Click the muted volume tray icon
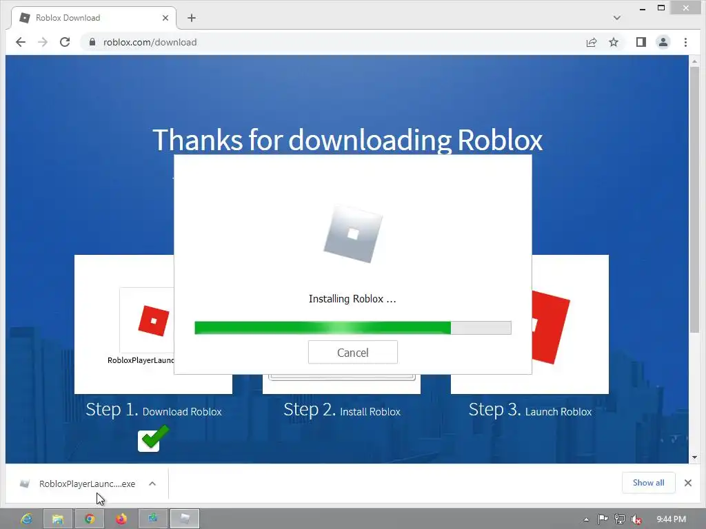Image resolution: width=706 pixels, height=529 pixels. click(x=636, y=519)
